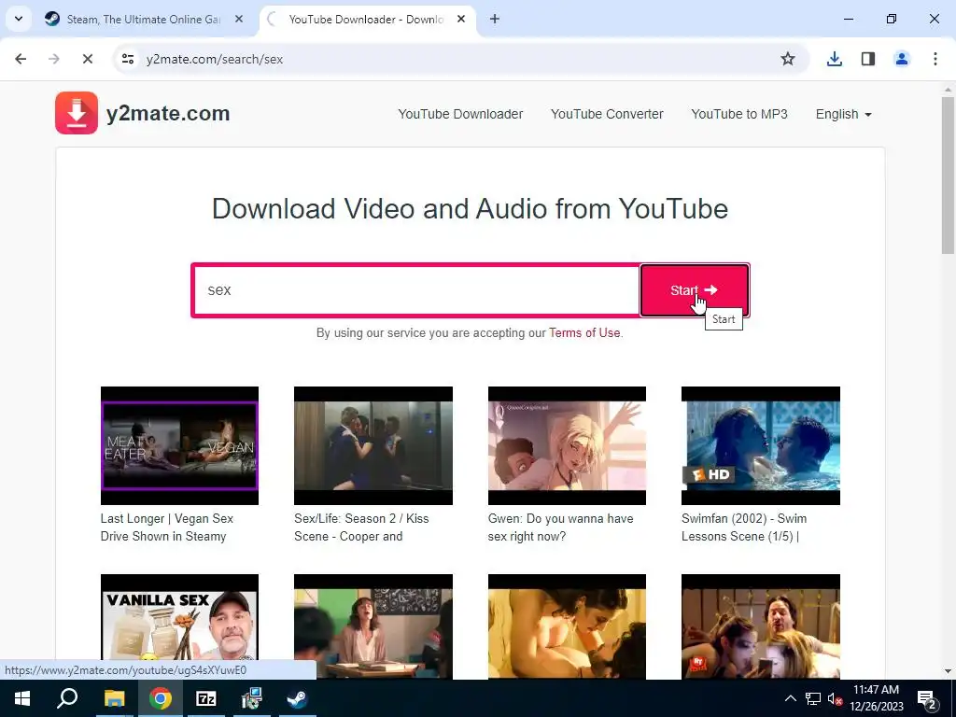The image size is (956, 717).
Task: Click title Gwen: Do you wanna have
Action: [x=560, y=527]
